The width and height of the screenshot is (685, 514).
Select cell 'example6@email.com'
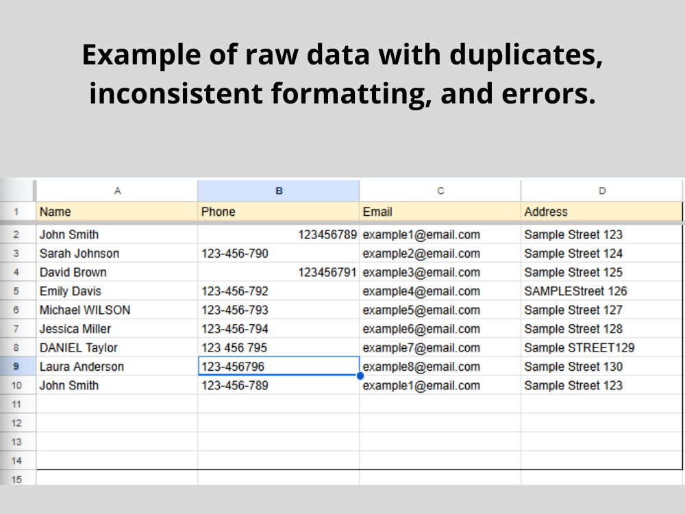tap(440, 329)
